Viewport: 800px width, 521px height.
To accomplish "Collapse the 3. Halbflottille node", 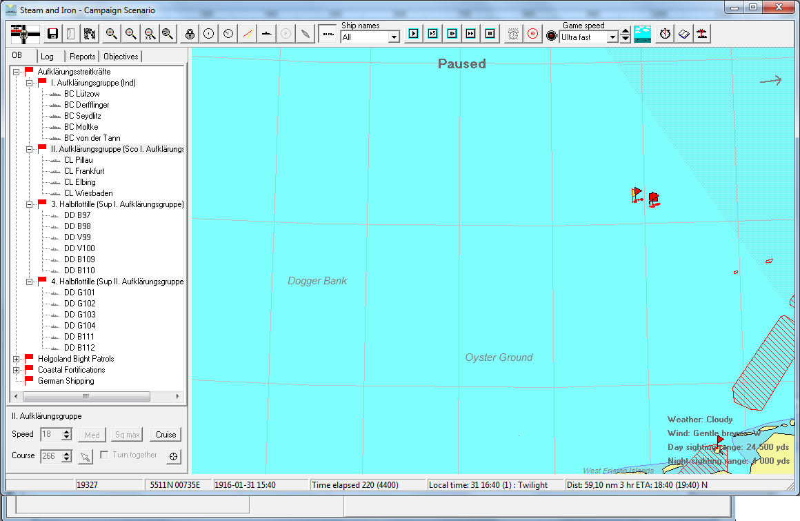I will (30, 204).
